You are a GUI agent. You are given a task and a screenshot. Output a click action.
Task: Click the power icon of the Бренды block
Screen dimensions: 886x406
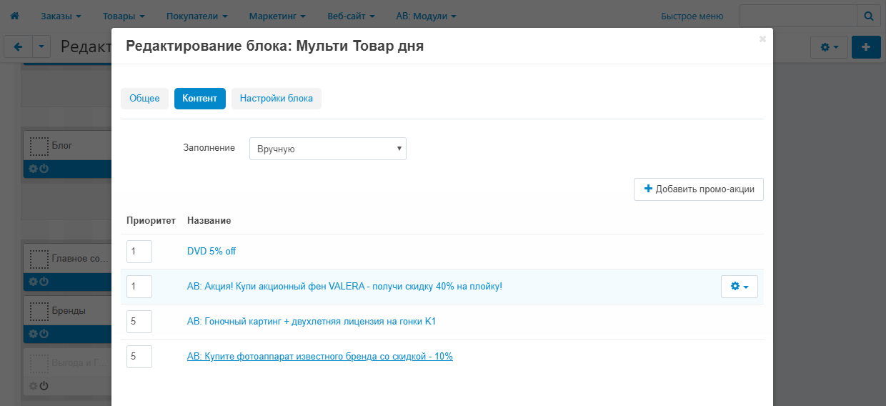click(44, 334)
